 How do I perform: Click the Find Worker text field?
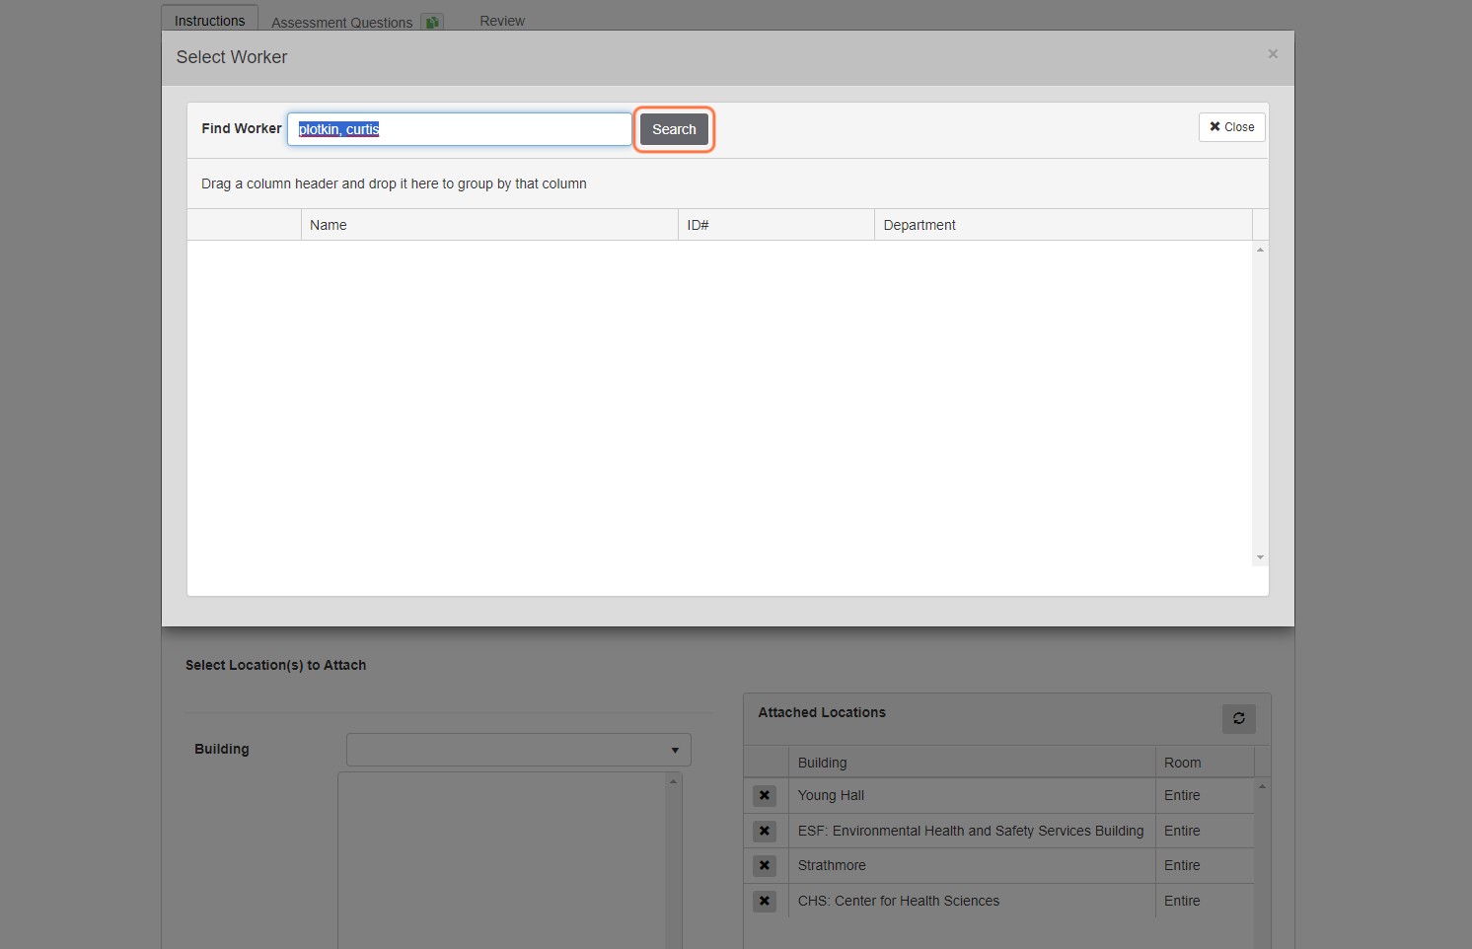pyautogui.click(x=460, y=129)
